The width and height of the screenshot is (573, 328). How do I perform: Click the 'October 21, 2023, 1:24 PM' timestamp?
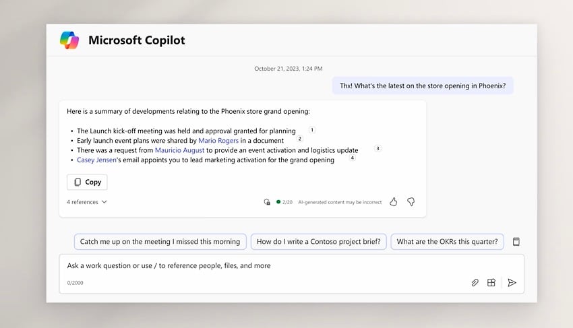coord(289,69)
